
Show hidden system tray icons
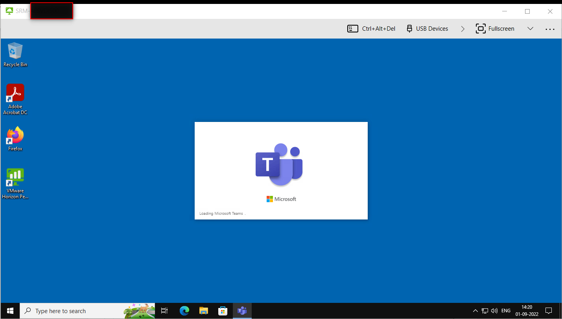point(475,311)
